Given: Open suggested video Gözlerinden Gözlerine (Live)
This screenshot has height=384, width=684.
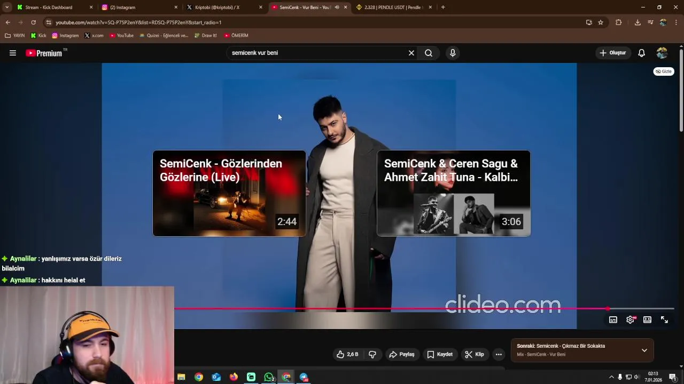Looking at the screenshot, I should [229, 193].
